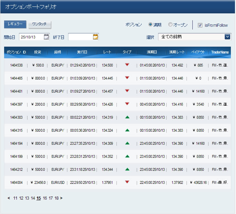Click rate 134.500 in first row
Screen dimensions: 236x214
[x=107, y=65]
